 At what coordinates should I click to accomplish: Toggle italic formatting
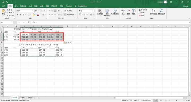[20, 15]
